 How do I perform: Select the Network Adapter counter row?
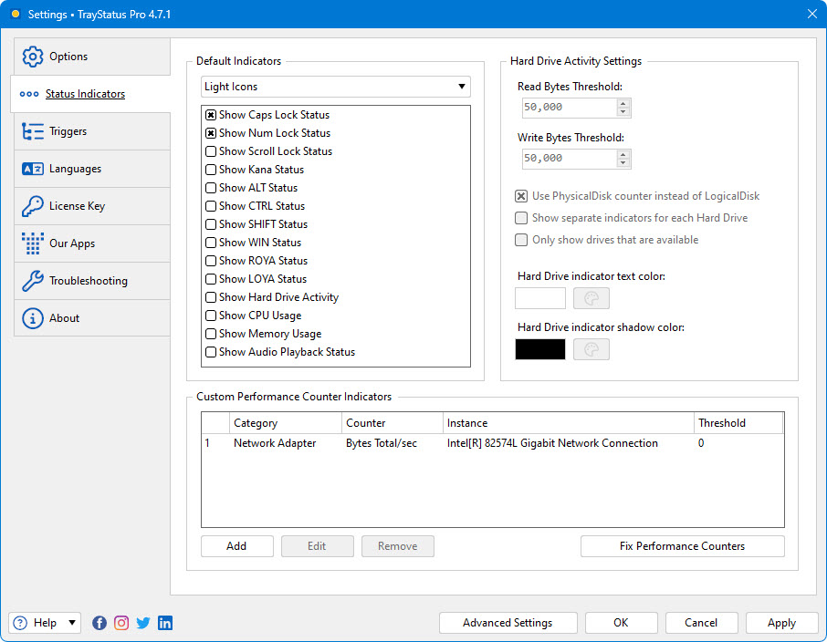411,443
